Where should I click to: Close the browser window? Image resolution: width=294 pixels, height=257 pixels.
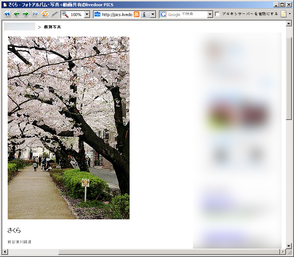289,5
